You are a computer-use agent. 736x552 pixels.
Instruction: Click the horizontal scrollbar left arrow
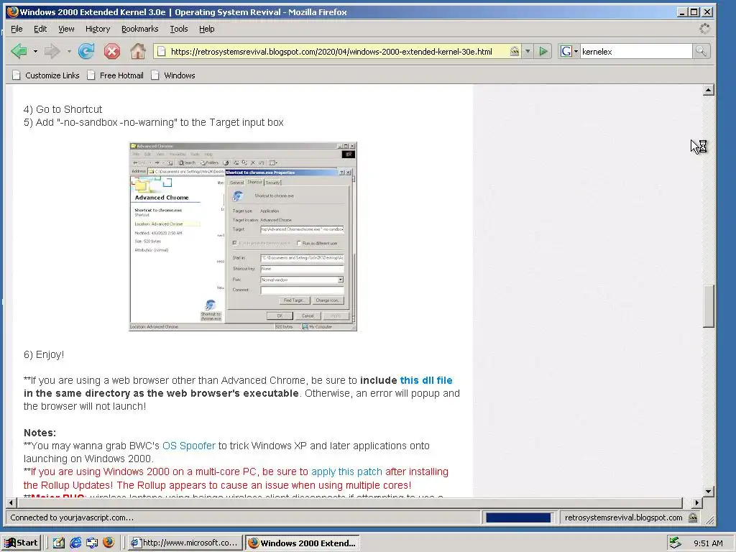click(x=11, y=502)
